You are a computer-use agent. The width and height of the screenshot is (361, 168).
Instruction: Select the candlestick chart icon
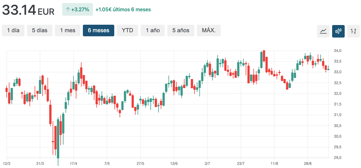tap(338, 31)
